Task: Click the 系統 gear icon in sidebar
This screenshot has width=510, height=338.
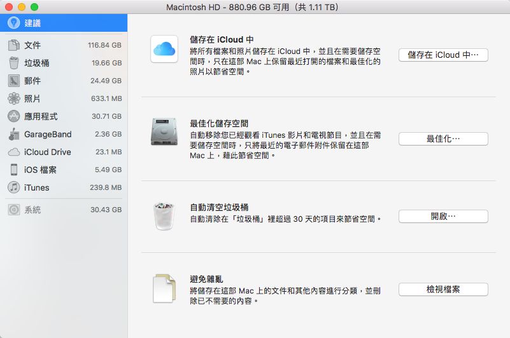Action: click(x=13, y=210)
